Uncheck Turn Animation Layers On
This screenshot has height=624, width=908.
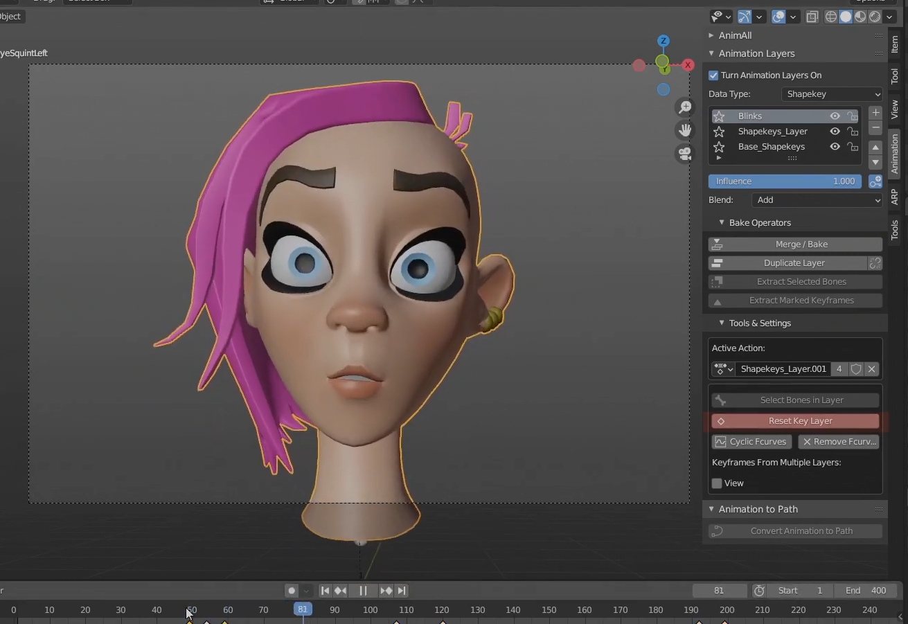[x=713, y=75]
